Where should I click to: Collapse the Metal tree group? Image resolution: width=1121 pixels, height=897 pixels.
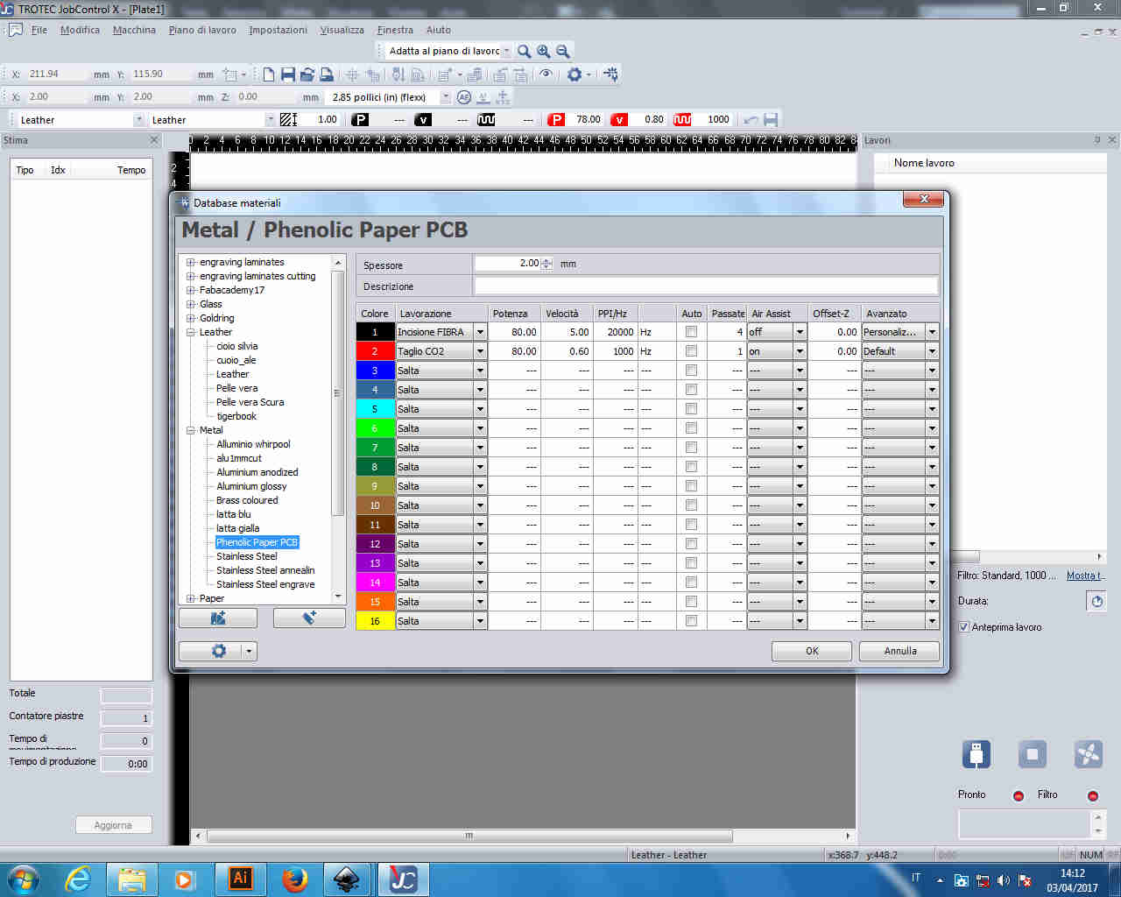coord(191,431)
